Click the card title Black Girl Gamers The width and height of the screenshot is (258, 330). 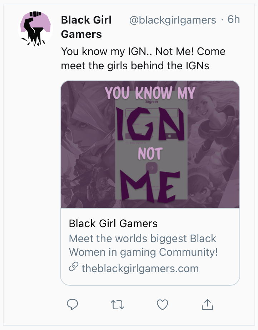(113, 223)
